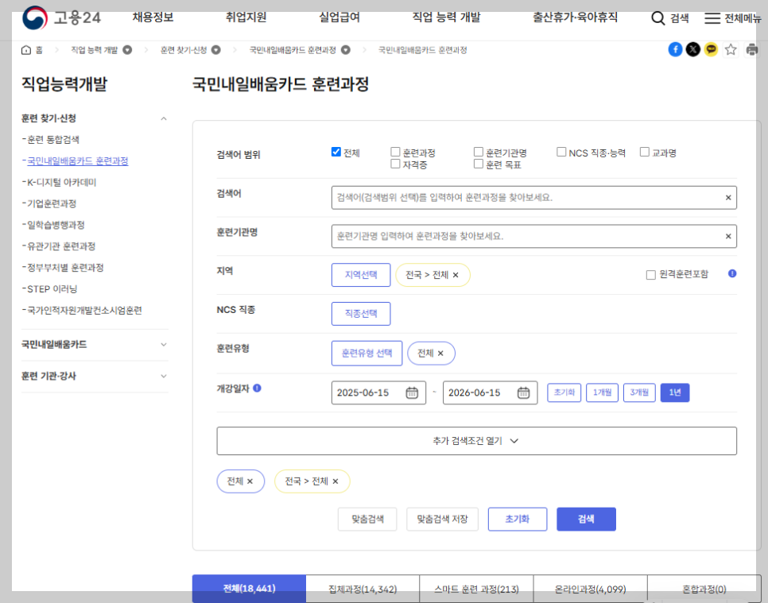Set date range to 3개월
768x603 pixels.
pos(639,392)
